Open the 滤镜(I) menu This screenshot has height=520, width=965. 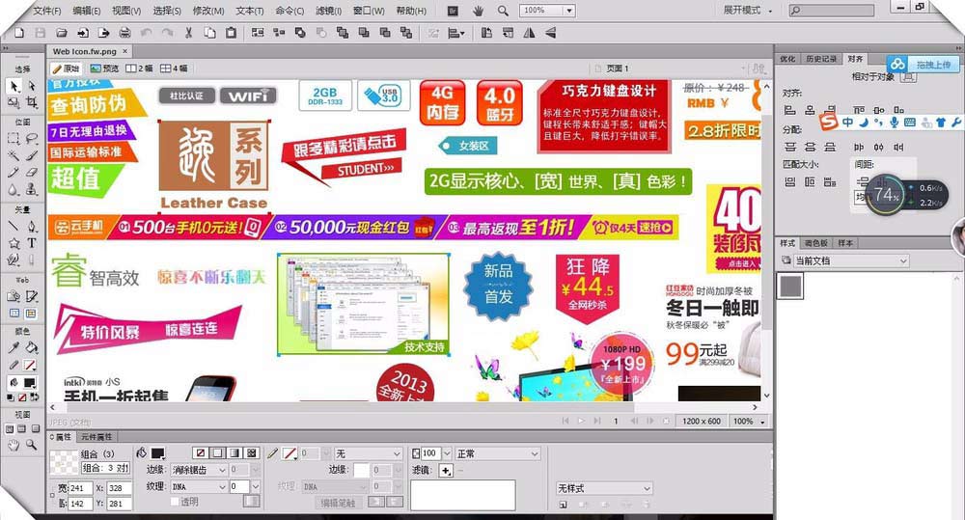328,11
